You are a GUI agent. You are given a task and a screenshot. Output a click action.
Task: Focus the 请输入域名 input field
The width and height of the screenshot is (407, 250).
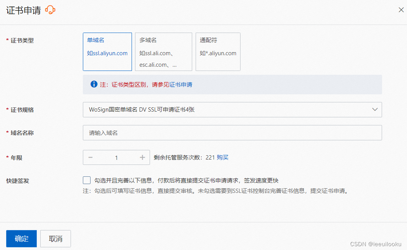point(232,133)
